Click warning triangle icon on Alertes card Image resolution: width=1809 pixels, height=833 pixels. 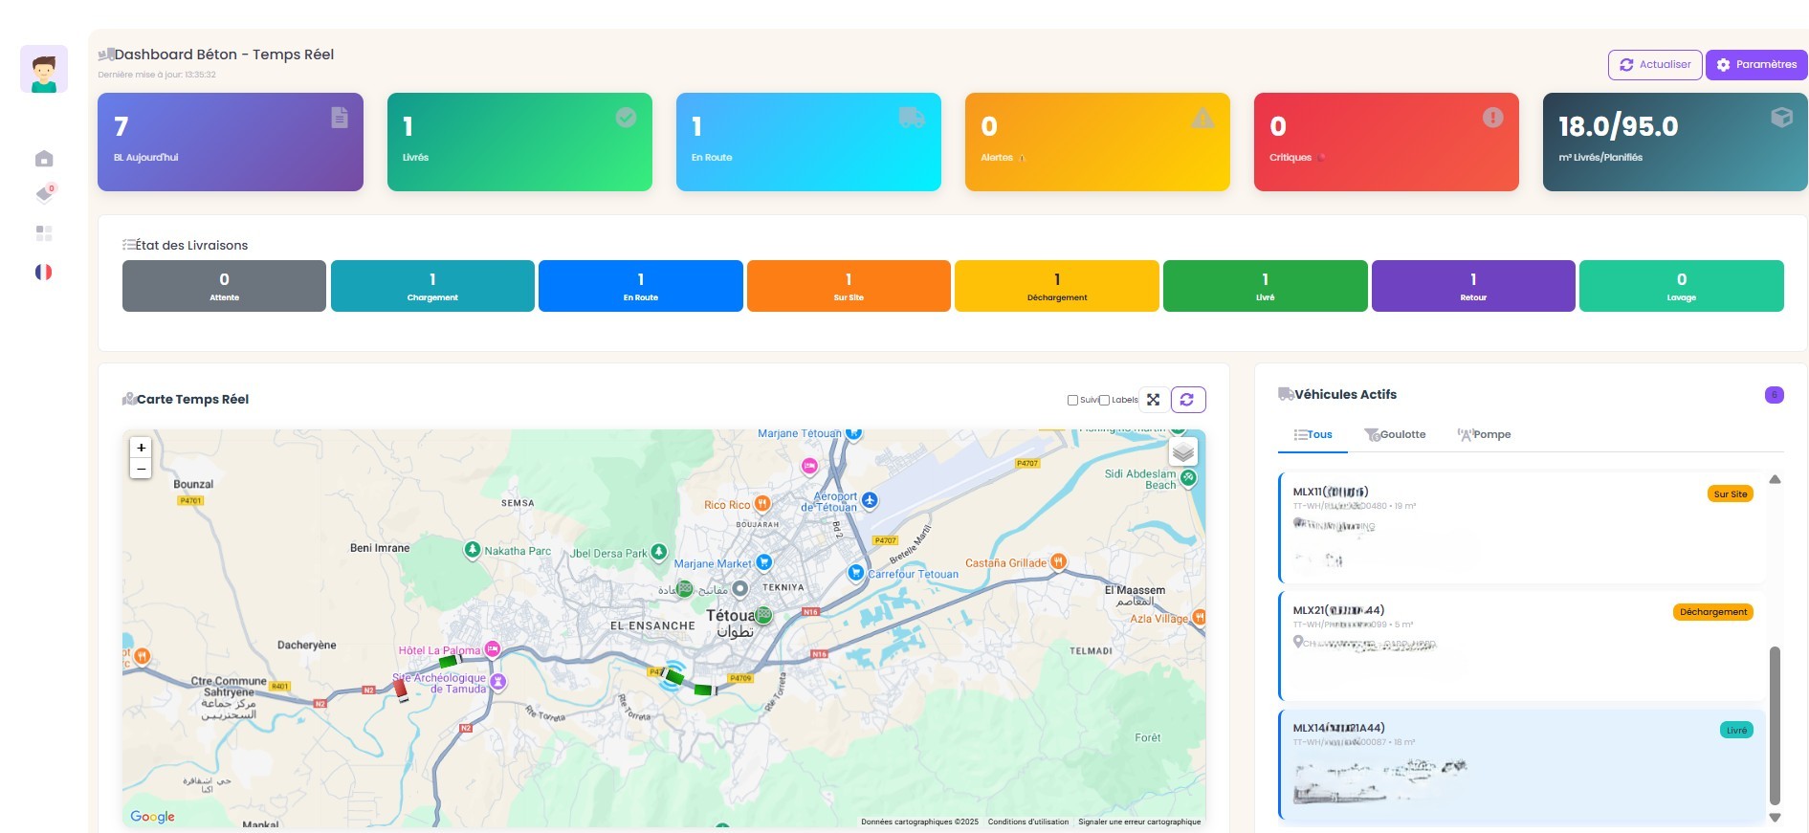pyautogui.click(x=1202, y=118)
